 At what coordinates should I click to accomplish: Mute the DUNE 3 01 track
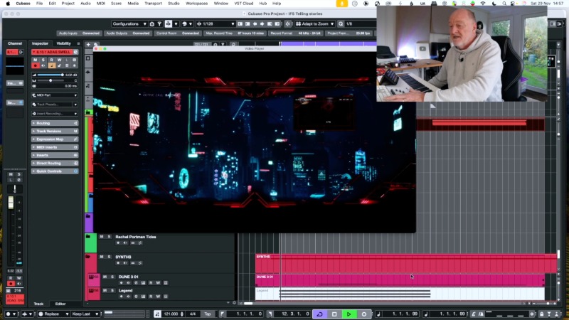104,277
